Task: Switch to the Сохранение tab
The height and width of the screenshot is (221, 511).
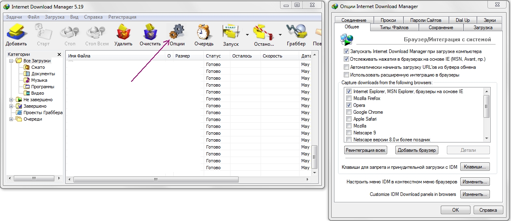Action: coord(441,28)
